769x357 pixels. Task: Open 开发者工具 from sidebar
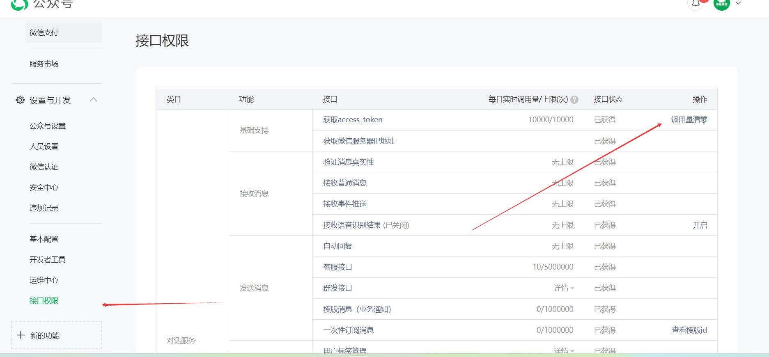(48, 260)
